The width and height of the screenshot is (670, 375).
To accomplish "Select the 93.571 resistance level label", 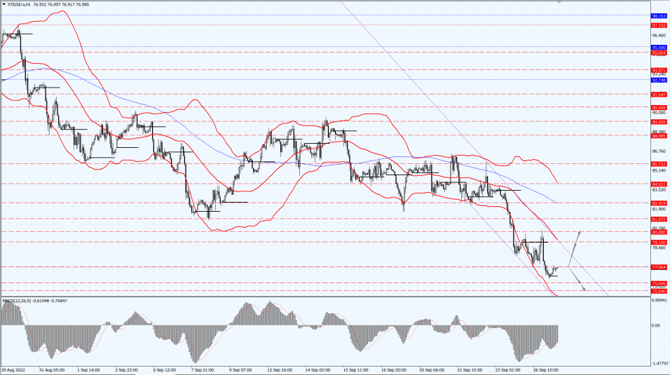I will pos(659,70).
